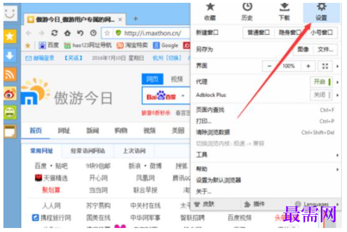The image size is (347, 232).
Task: Click the fullscreen icon beside zoom
Action: (x=325, y=66)
